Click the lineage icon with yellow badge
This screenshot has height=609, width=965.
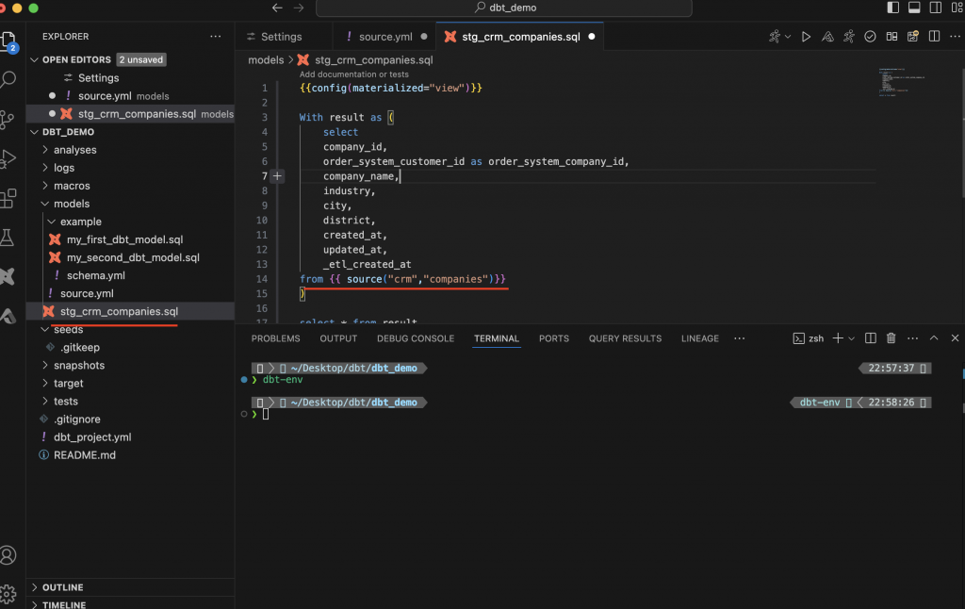[x=912, y=37]
